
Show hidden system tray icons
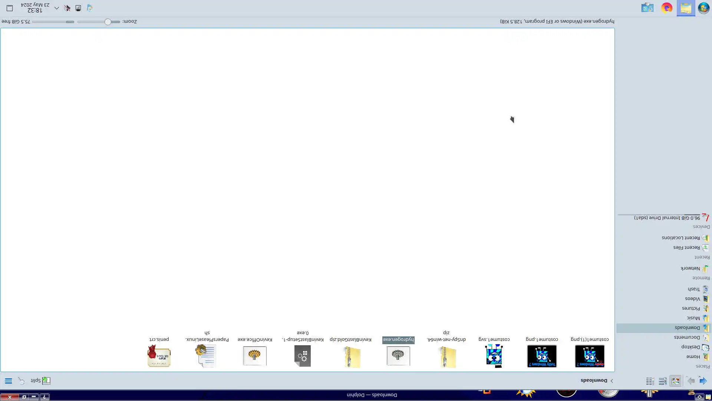click(56, 8)
